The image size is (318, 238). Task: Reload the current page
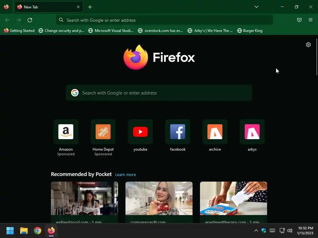[x=30, y=20]
